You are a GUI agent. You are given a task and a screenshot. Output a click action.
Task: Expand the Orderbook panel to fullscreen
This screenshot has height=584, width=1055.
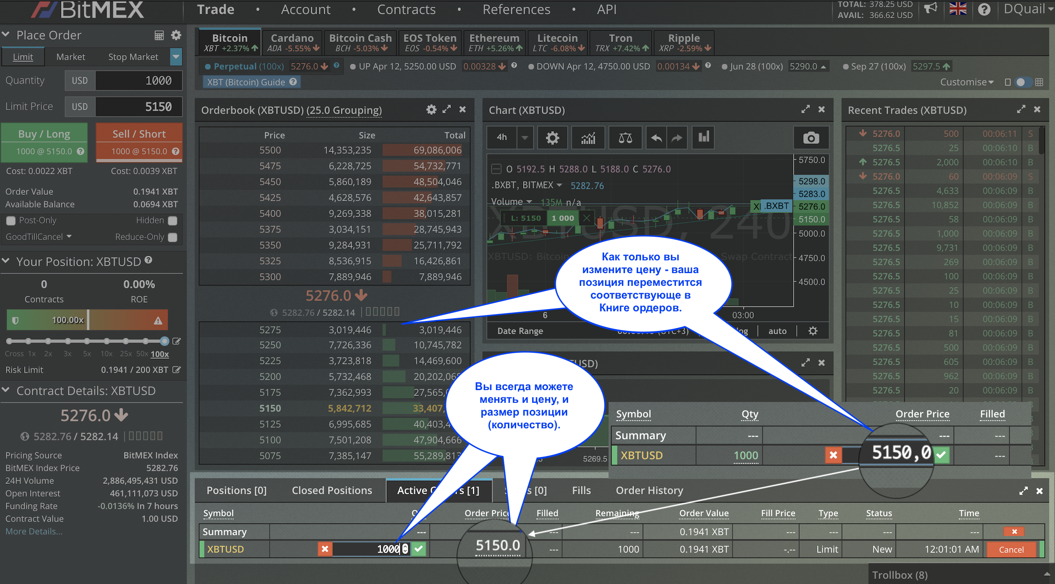point(447,109)
